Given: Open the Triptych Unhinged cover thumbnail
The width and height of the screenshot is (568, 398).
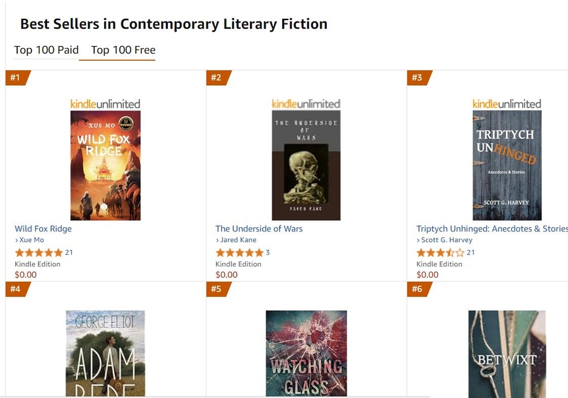Looking at the screenshot, I should [x=507, y=165].
